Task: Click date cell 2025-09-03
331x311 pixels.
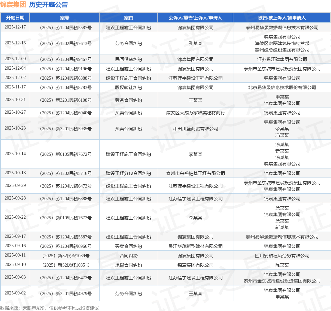Action: coord(15,277)
